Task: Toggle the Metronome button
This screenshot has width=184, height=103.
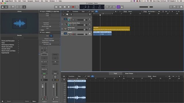Action: tap(122, 7)
